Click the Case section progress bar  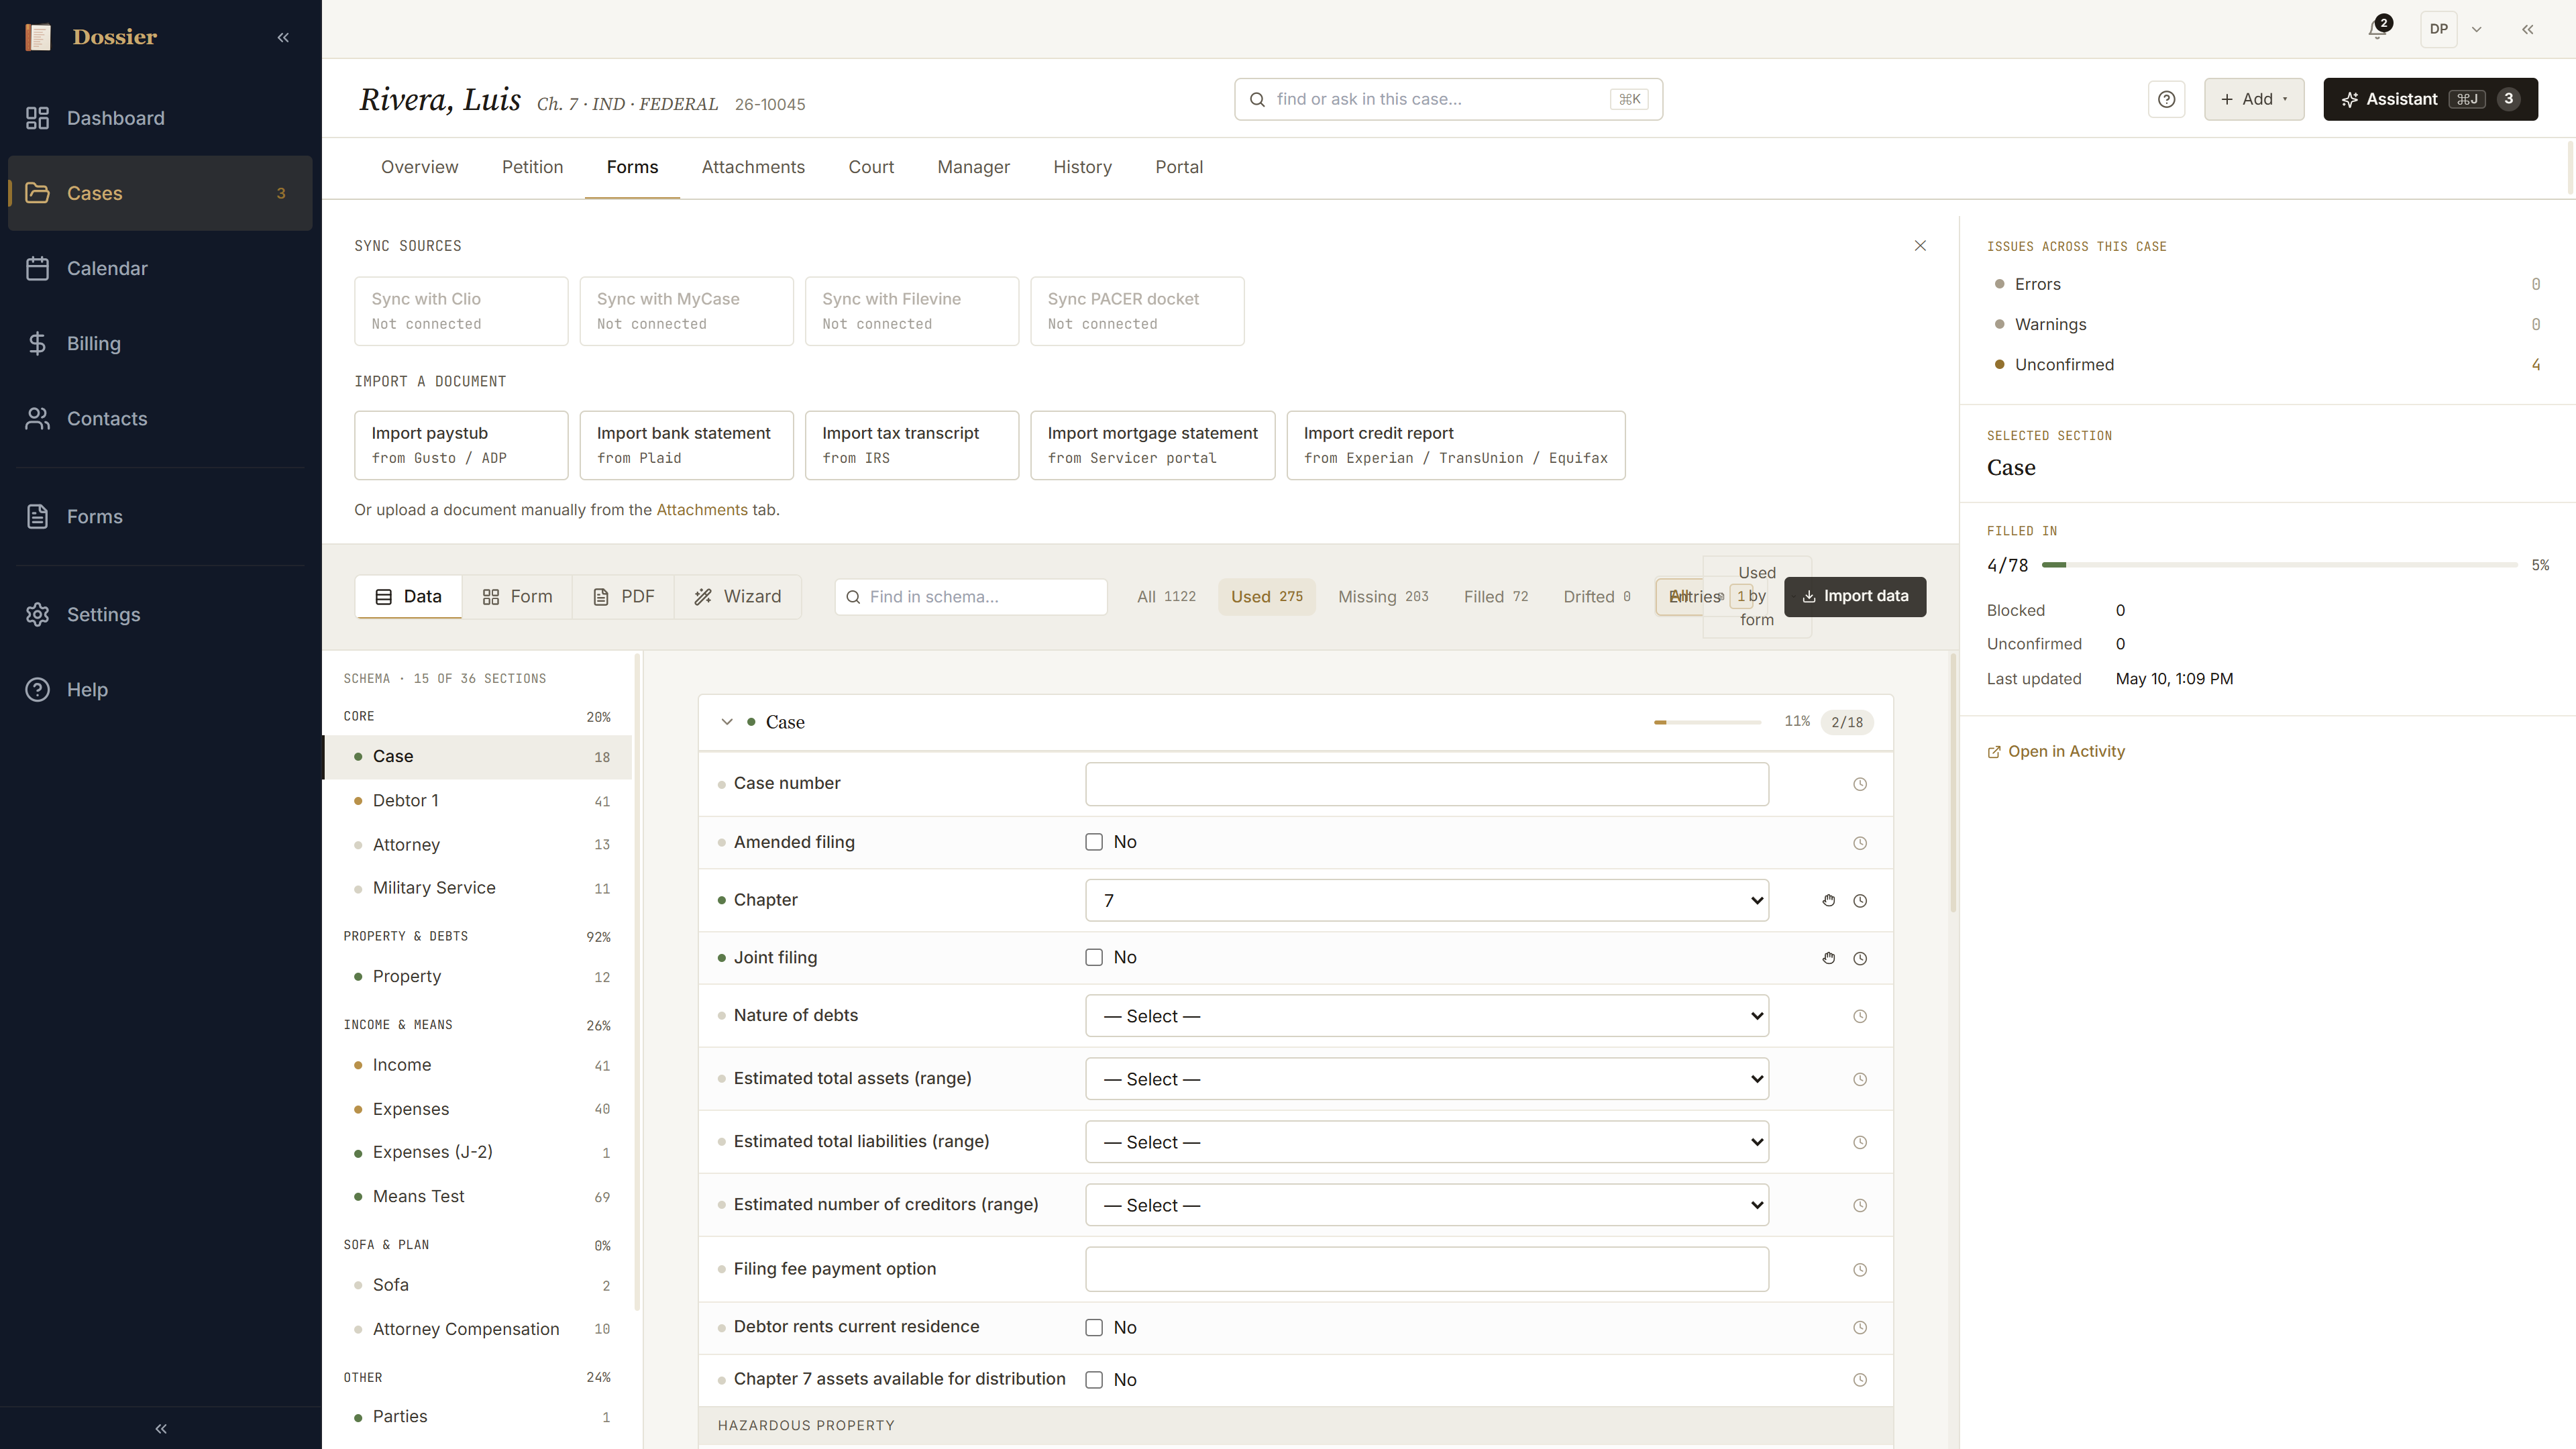tap(1707, 722)
